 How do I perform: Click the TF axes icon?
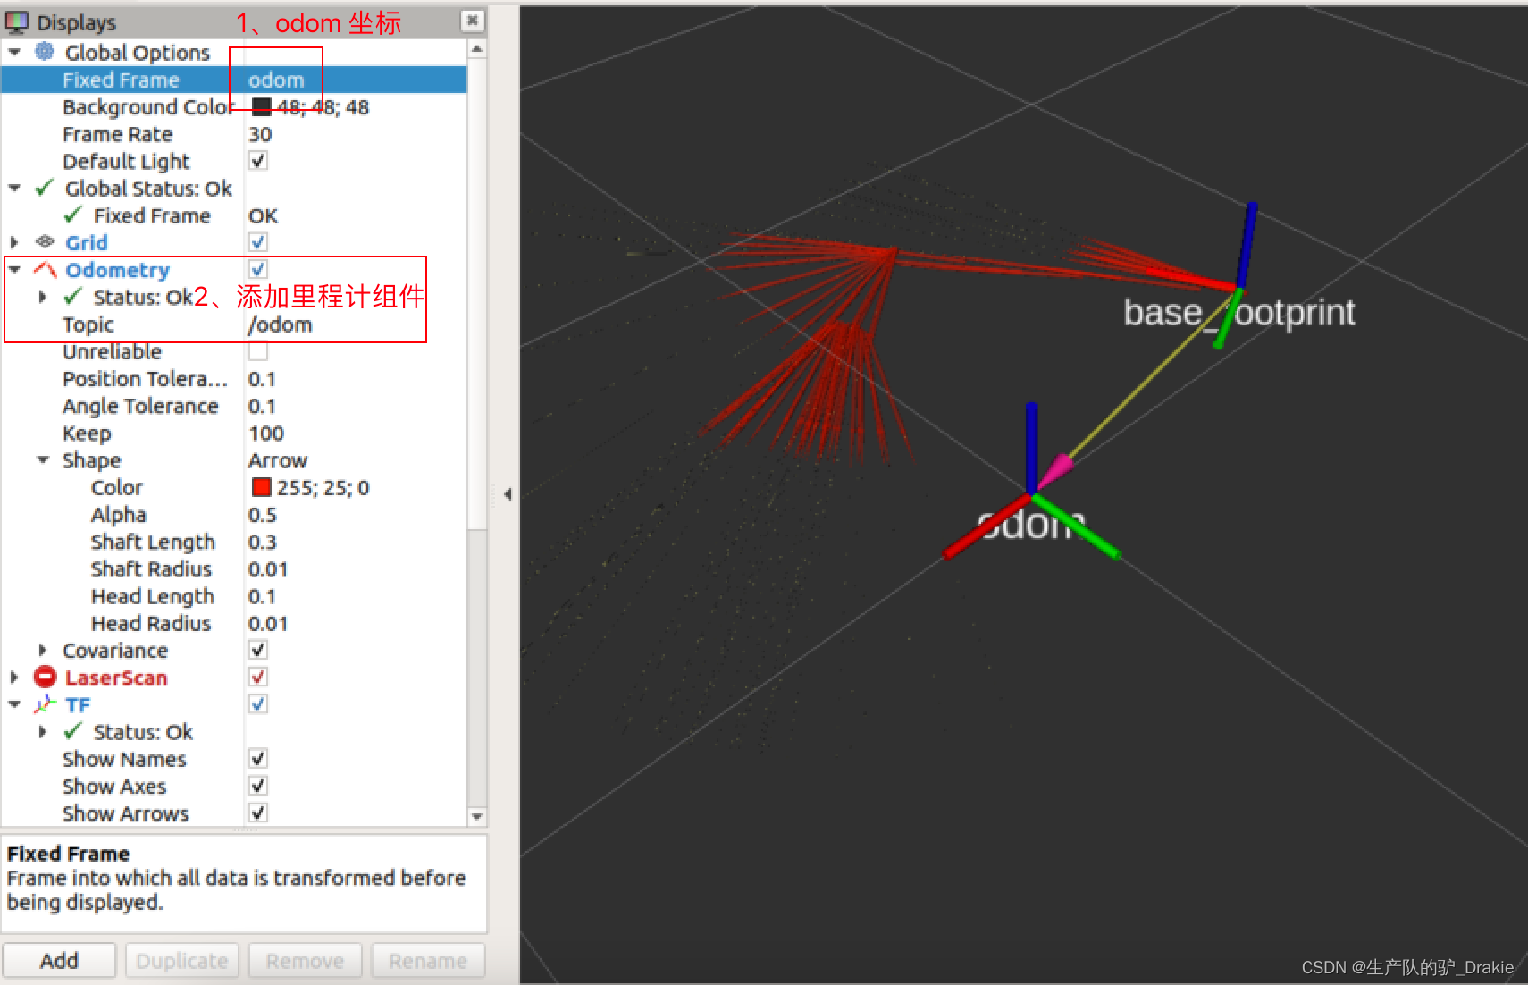coord(45,704)
